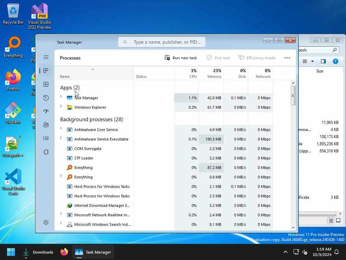Toggle preview pane in Explorer window
Screen dimensions: 346x260
point(323,61)
